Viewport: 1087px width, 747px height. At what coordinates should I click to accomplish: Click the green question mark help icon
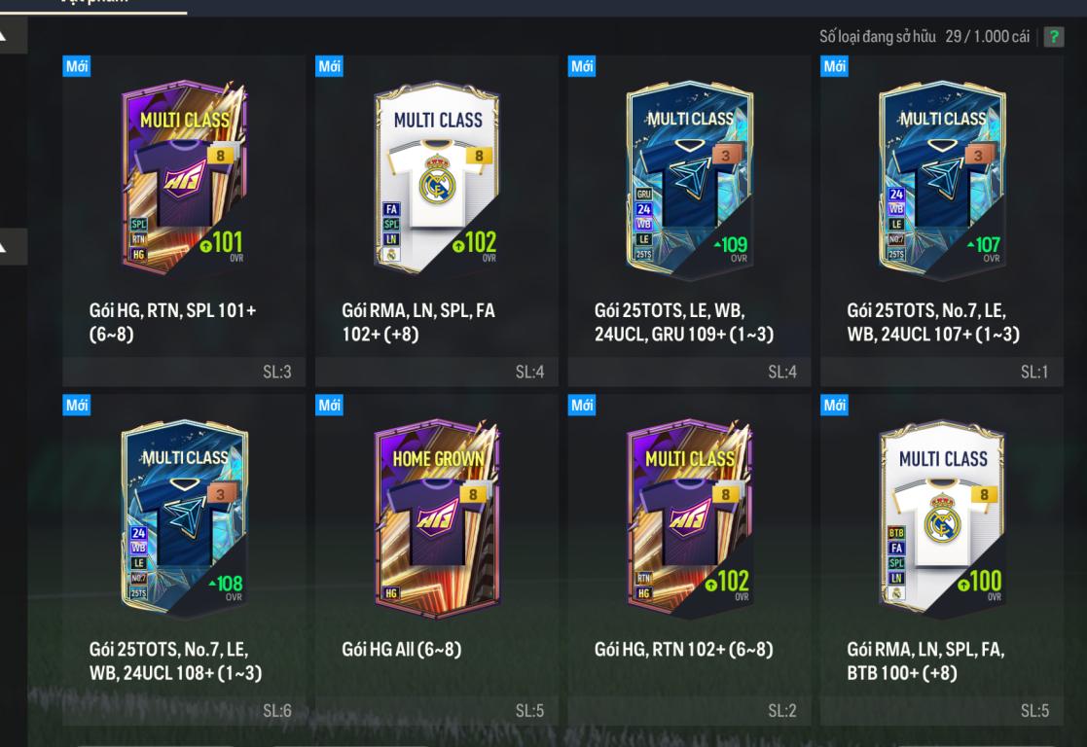point(1054,37)
